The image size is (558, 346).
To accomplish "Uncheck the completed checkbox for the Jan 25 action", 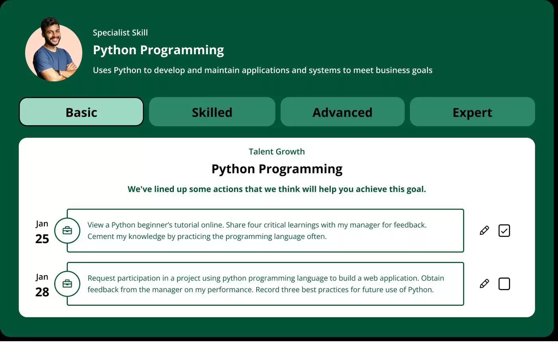I will pos(504,230).
